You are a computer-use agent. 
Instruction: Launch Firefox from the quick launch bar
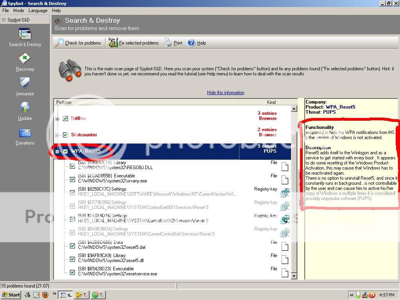coord(45,295)
